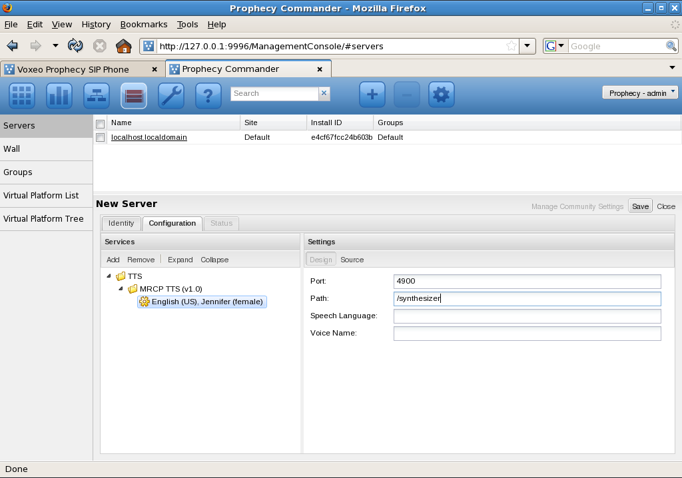Image resolution: width=682 pixels, height=478 pixels.
Task: Switch to the Source settings view
Action: [352, 260]
